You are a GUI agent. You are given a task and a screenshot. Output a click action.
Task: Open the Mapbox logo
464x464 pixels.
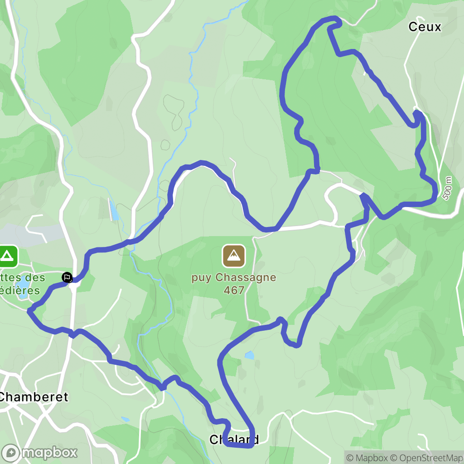(39, 453)
